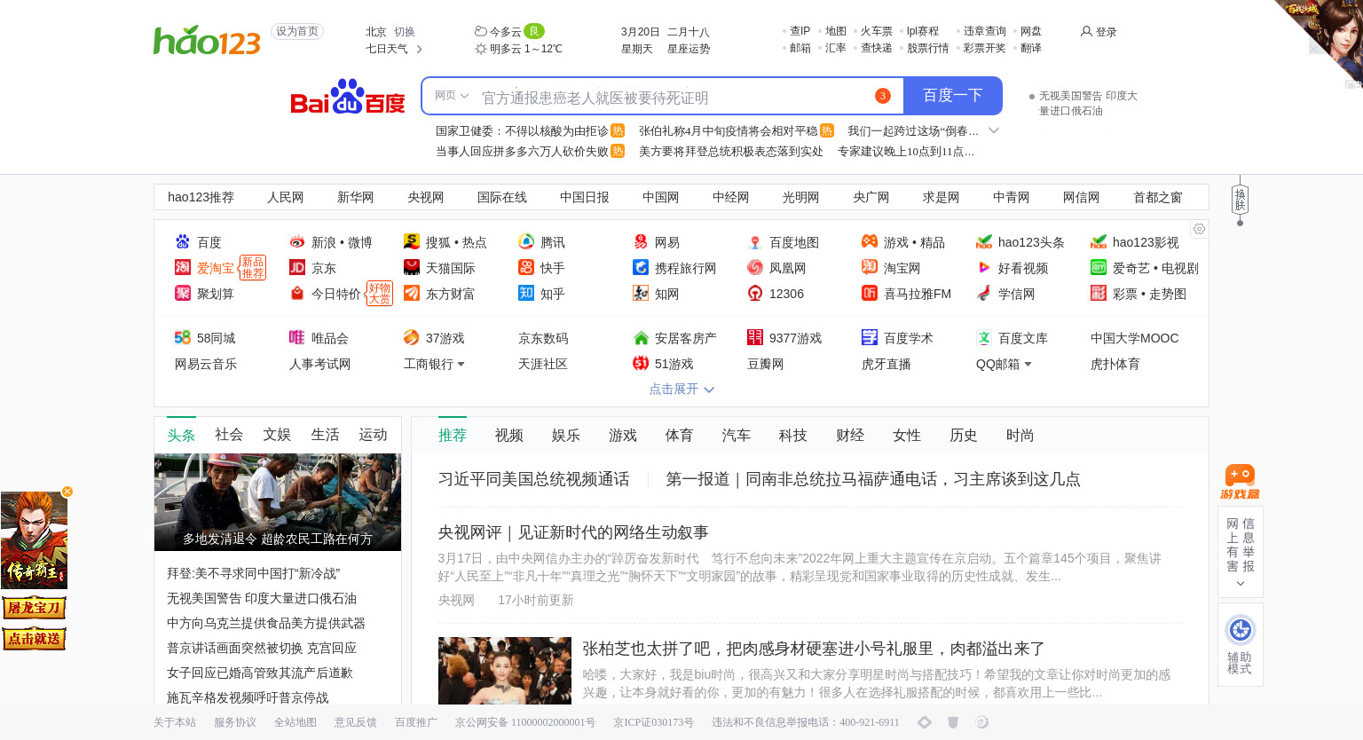
Task: Open the games controller icon link
Action: 869,241
